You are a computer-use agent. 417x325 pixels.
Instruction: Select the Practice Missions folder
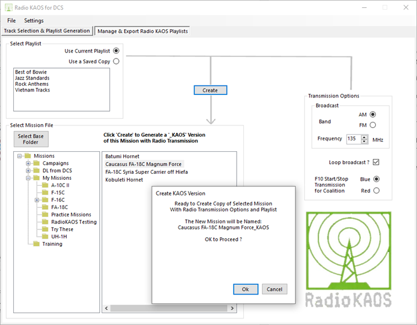pyautogui.click(x=71, y=214)
